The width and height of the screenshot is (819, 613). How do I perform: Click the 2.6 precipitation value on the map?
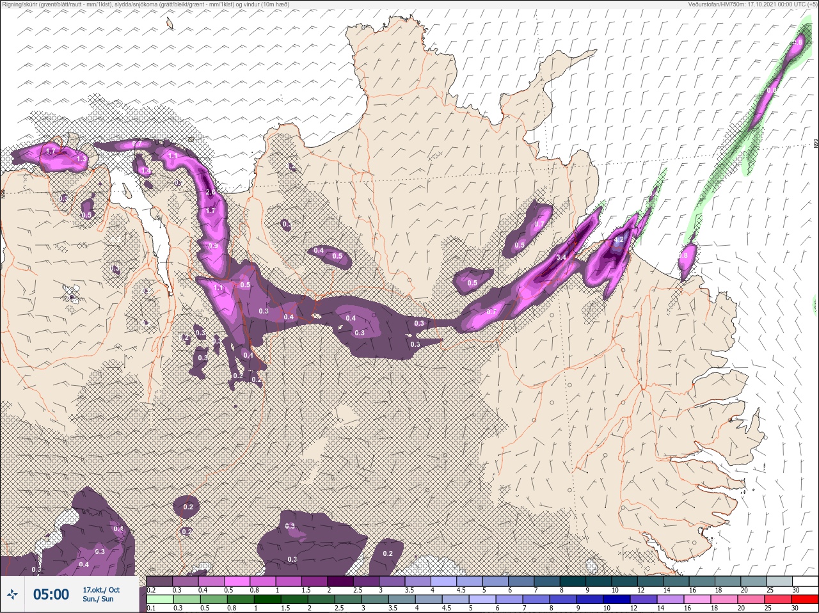coord(211,192)
